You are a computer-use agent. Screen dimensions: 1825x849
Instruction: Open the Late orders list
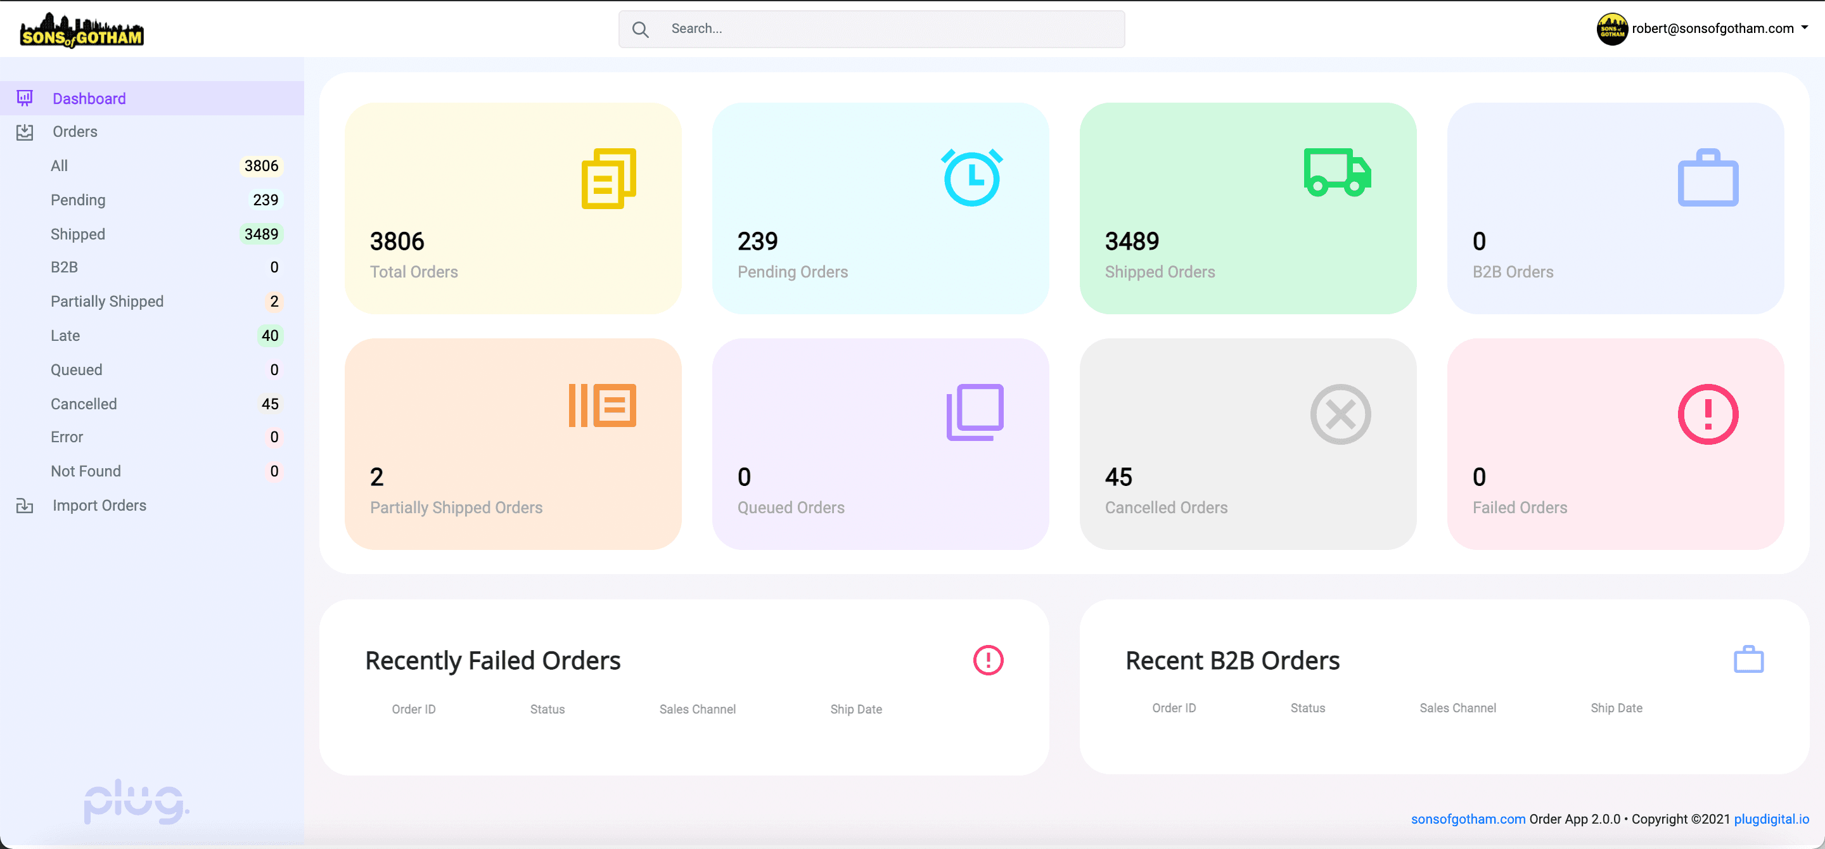[x=65, y=336]
